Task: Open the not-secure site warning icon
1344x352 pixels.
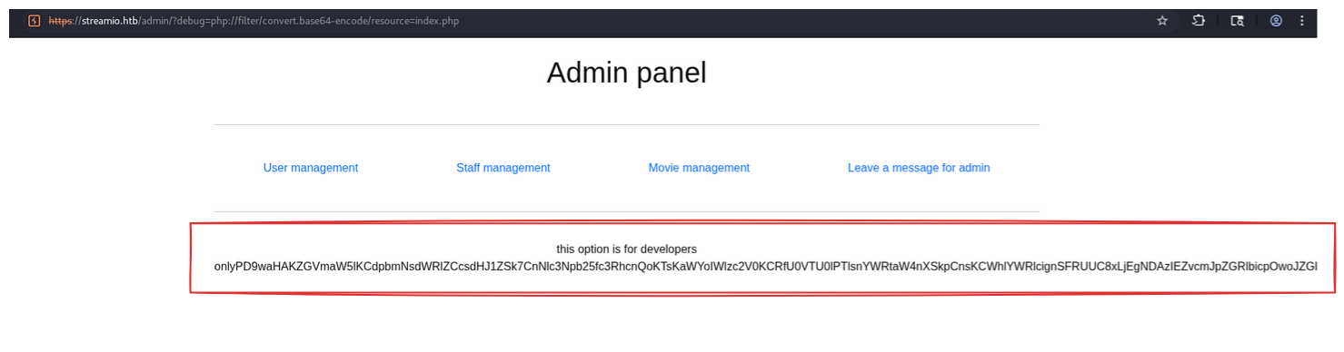Action: [35, 21]
